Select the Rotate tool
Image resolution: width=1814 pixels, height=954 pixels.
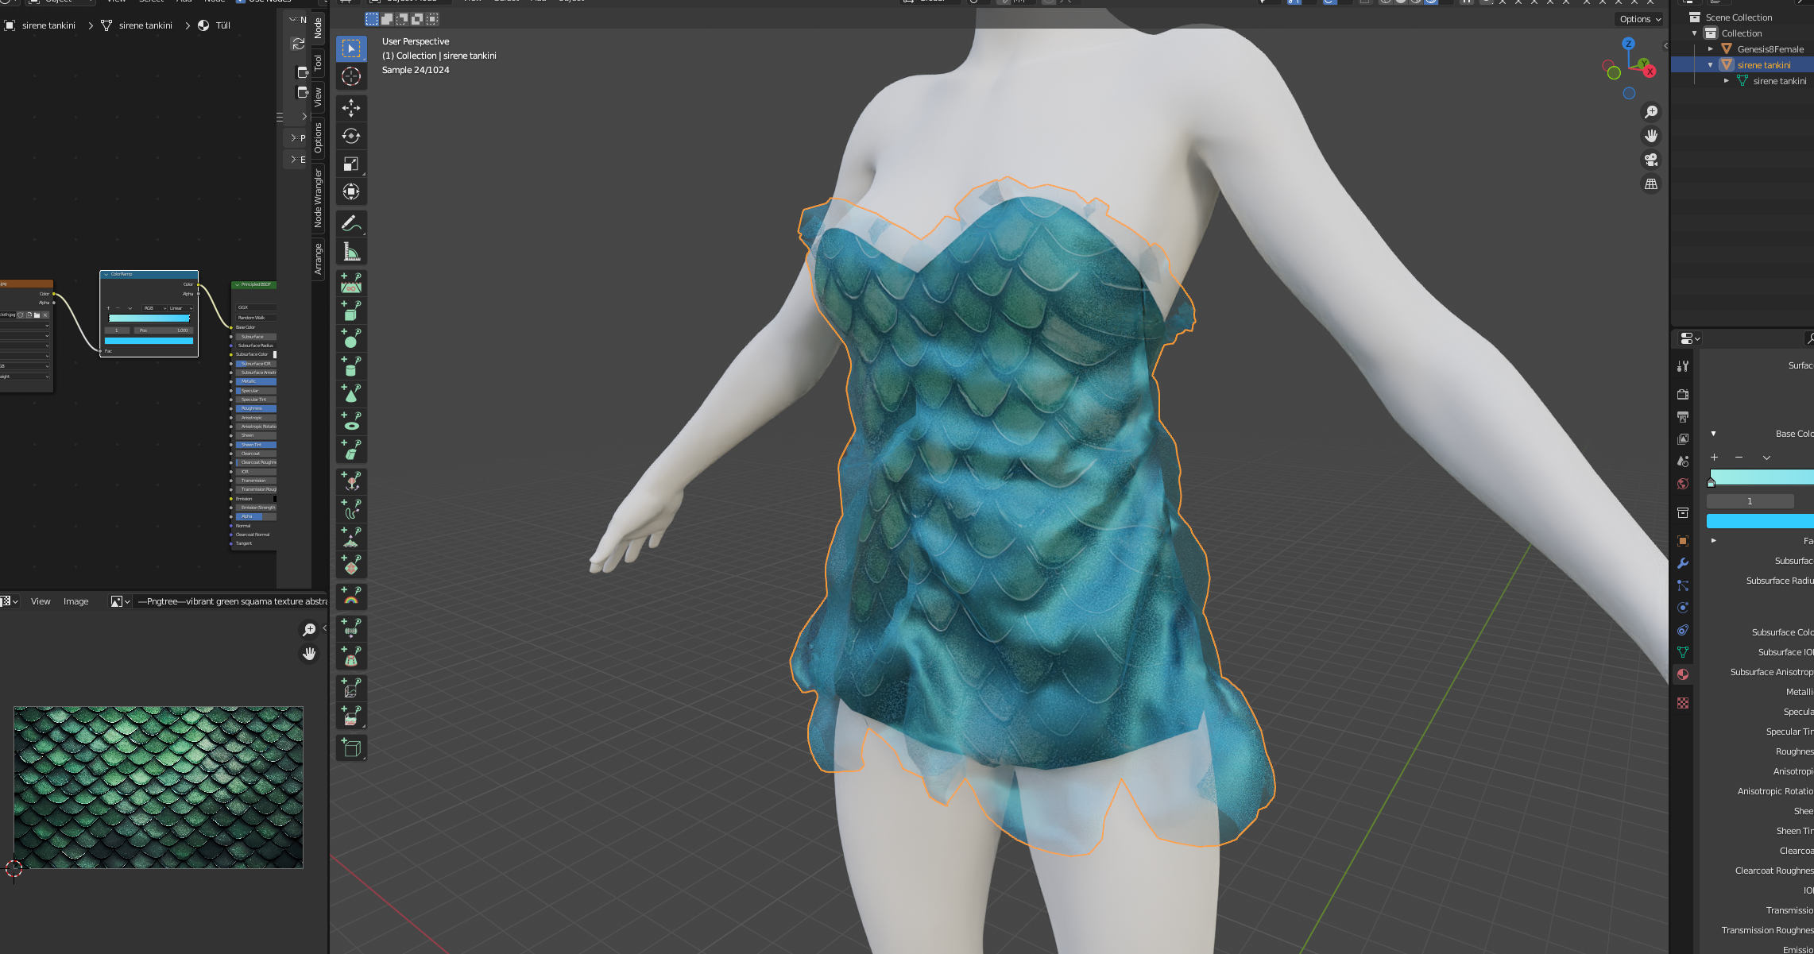click(351, 136)
